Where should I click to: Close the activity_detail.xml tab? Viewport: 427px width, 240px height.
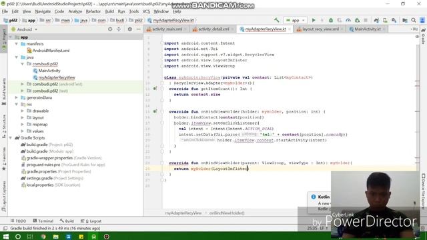pyautogui.click(x=233, y=29)
